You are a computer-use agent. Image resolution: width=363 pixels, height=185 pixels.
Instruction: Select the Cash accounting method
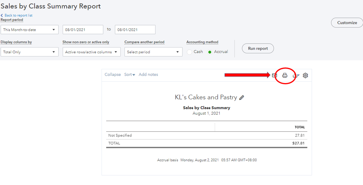190,52
